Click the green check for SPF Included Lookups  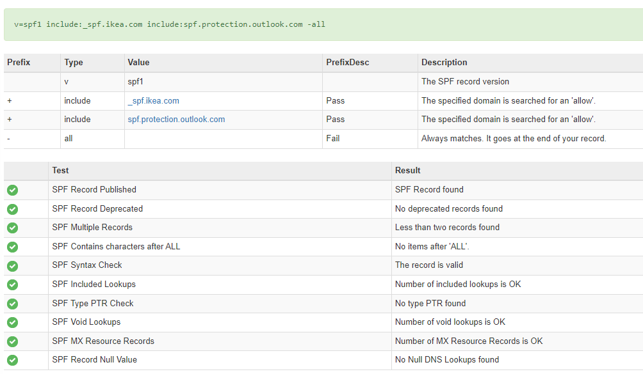(13, 284)
